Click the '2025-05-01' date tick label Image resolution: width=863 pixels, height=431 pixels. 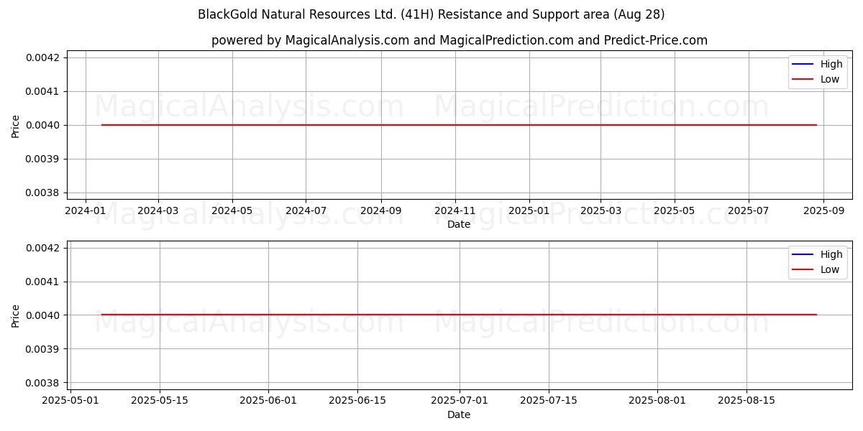(70, 401)
